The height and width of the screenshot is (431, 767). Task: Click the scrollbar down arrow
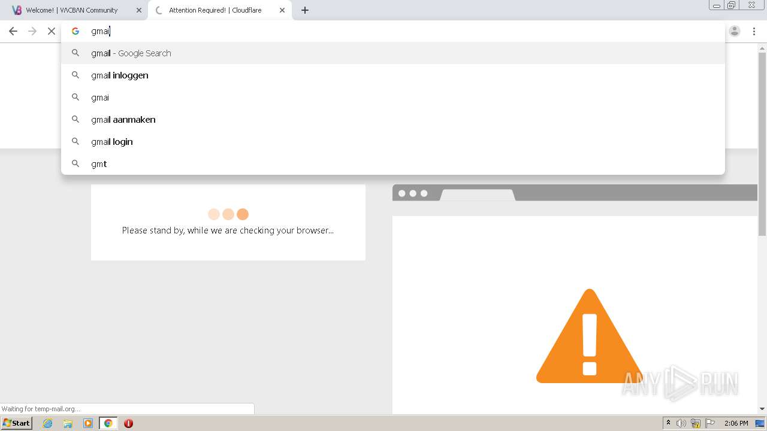tap(762, 409)
